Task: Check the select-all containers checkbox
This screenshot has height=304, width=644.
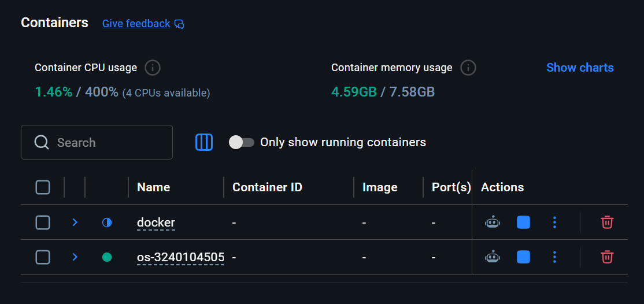Action: click(43, 187)
